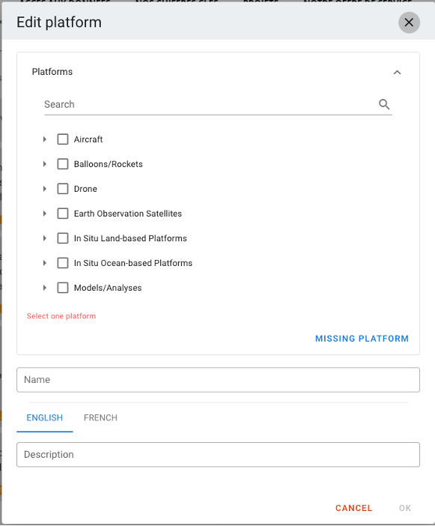
Task: Switch to the French tab
Action: point(100,417)
